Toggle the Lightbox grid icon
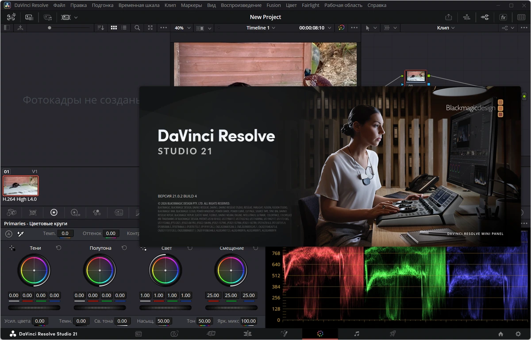The image size is (531, 340). (x=521, y=17)
